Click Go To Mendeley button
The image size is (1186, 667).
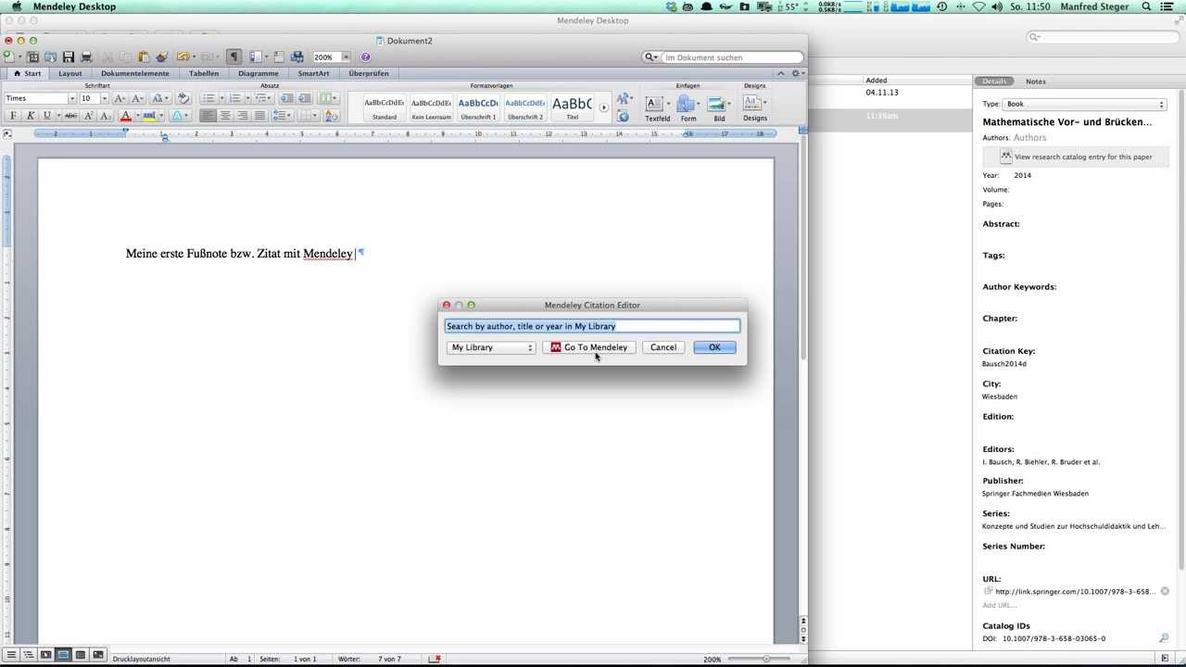pos(589,347)
